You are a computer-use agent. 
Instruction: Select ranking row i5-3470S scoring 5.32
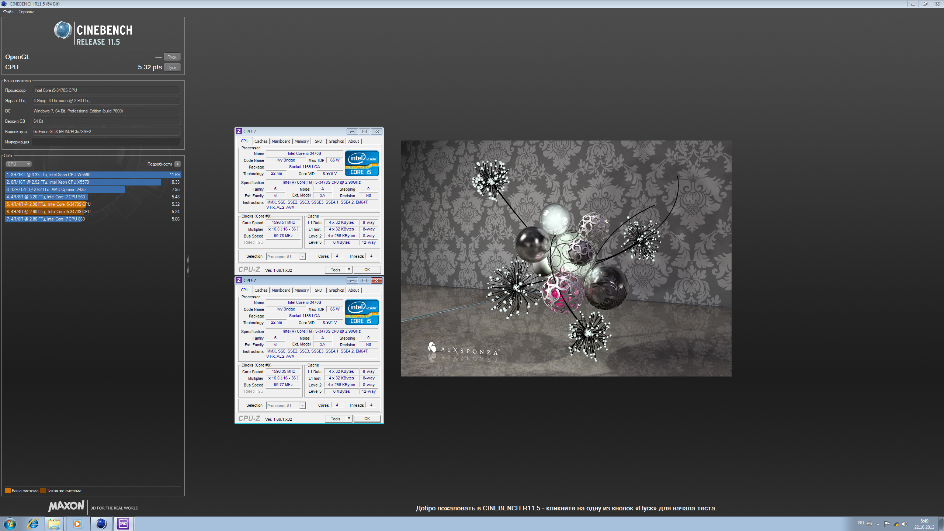pos(93,204)
